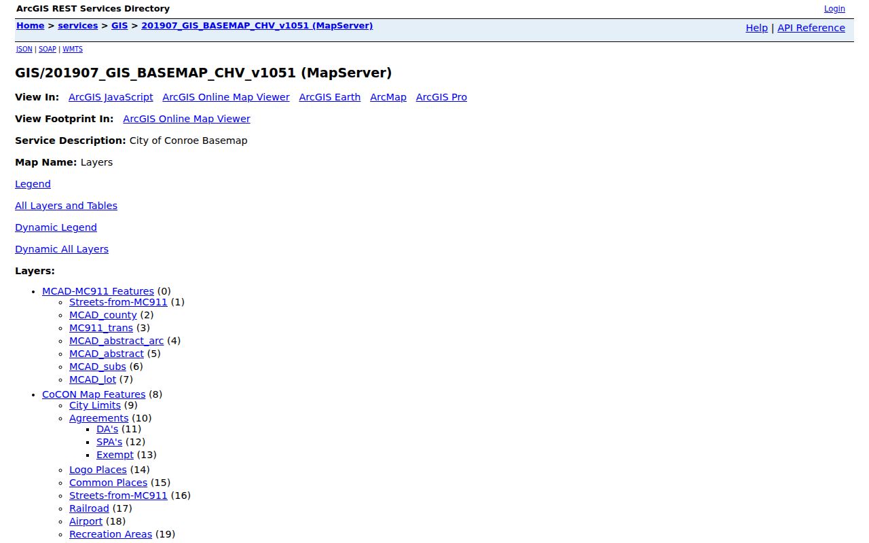Open map in ArcMap
This screenshot has width=869, height=543.
pyautogui.click(x=388, y=97)
